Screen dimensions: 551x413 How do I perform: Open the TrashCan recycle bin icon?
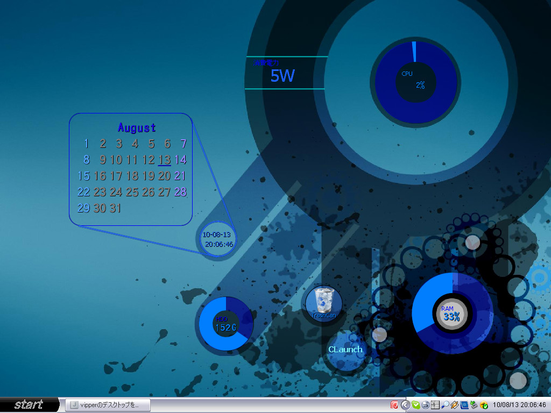pos(323,303)
